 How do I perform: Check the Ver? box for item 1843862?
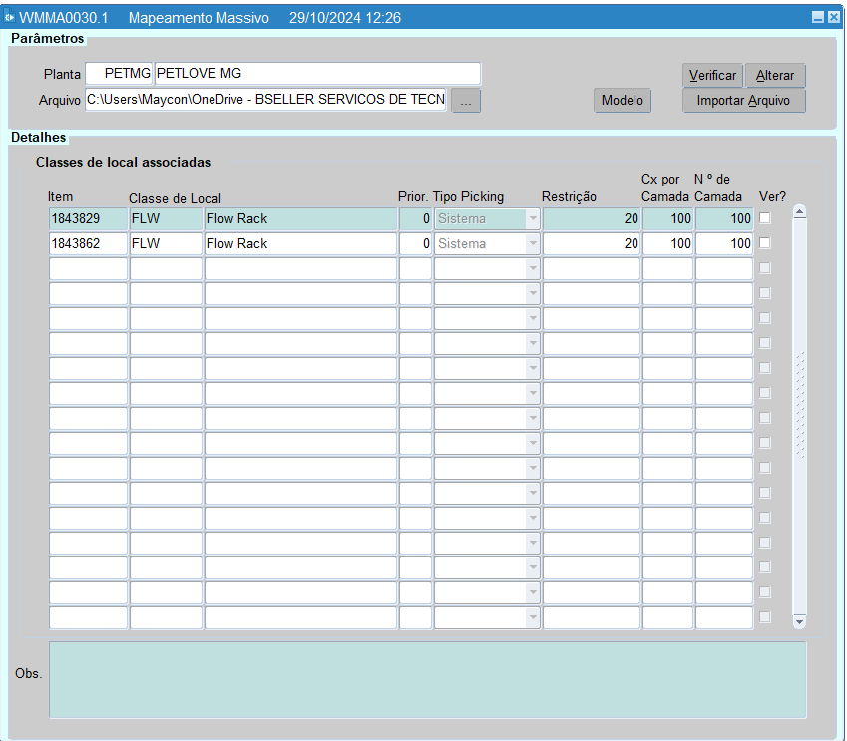click(765, 243)
